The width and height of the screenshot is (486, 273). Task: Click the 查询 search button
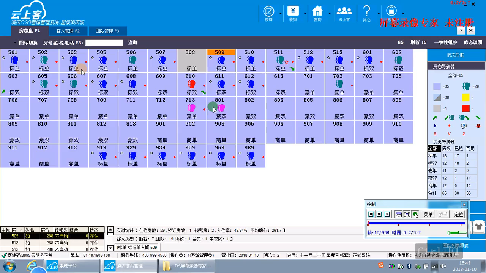click(x=133, y=42)
